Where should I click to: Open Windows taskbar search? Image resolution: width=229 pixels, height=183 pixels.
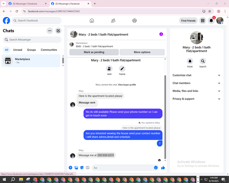13,179
